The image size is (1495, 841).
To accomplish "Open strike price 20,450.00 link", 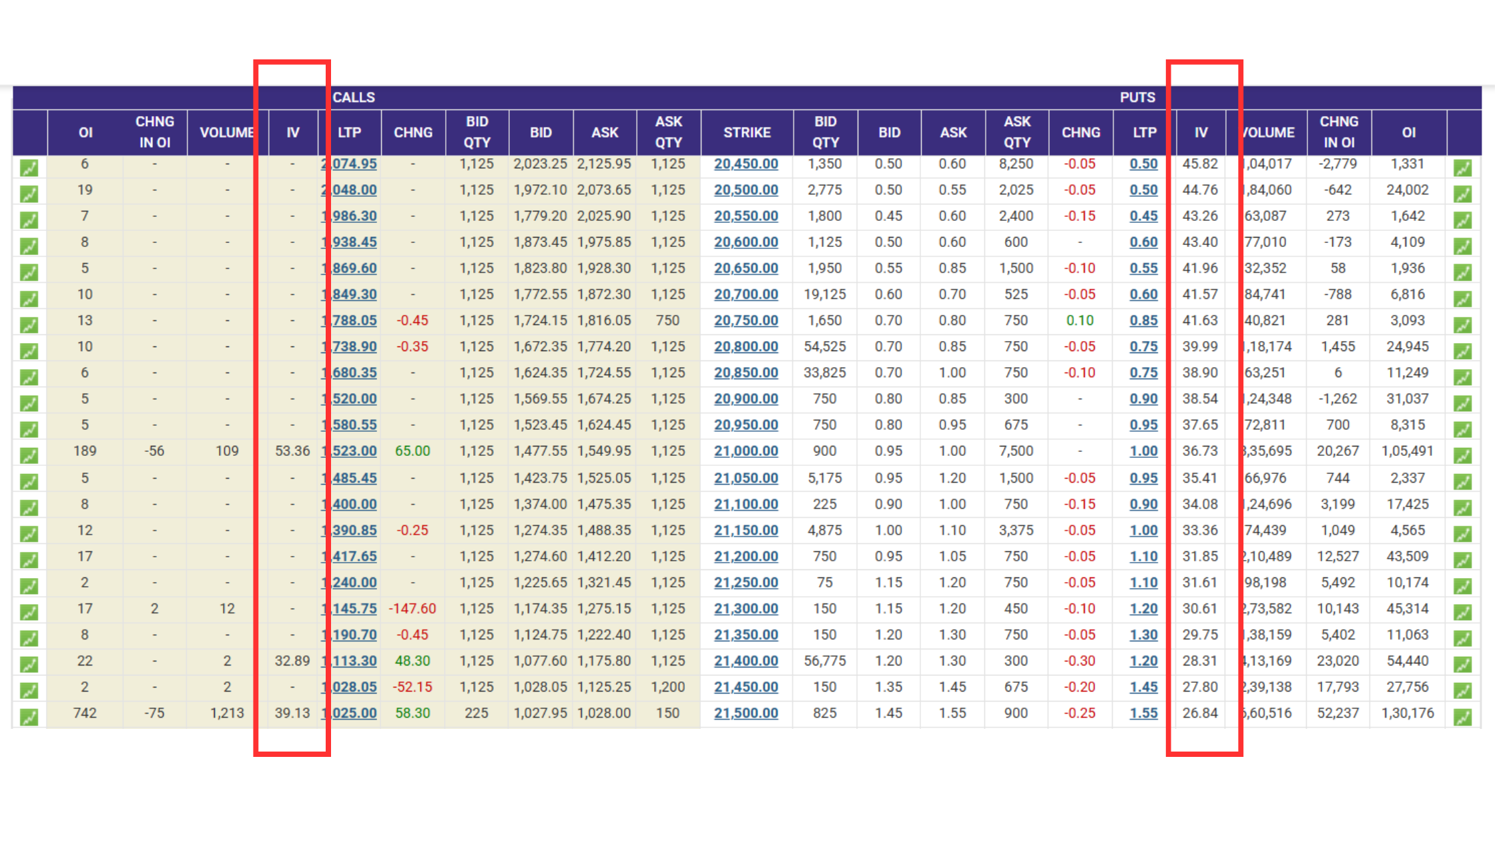I will 746,164.
